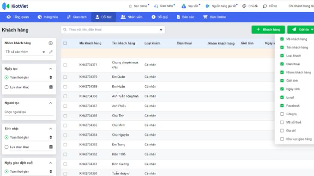Open Sổ quỹ menu
The width and height of the screenshot is (314, 176).
pos(160,17)
